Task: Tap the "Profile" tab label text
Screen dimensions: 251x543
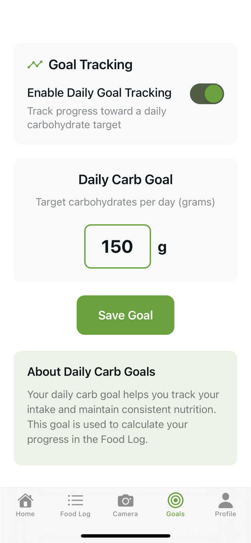Action: (226, 514)
